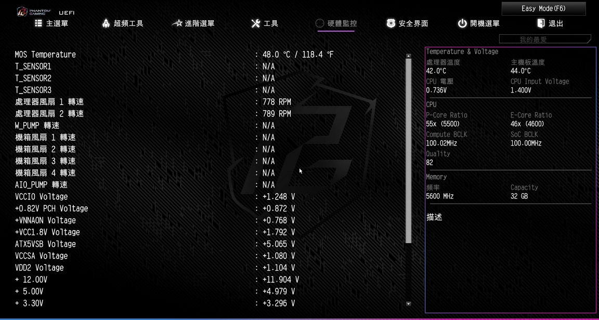The width and height of the screenshot is (599, 320).
Task: Click the Quality 82 value
Action: pyautogui.click(x=429, y=162)
